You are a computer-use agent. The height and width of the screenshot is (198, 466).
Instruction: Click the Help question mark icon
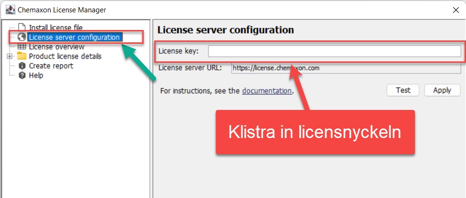point(22,75)
